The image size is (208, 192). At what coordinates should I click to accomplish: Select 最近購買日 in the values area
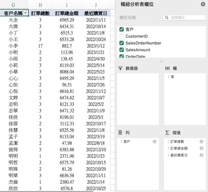click(x=179, y=155)
